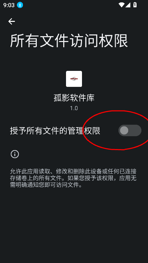Viewport: 148px width, 263px height.
Task: Enable the 授予所有文件的管理权限 switch
Action: [130, 130]
